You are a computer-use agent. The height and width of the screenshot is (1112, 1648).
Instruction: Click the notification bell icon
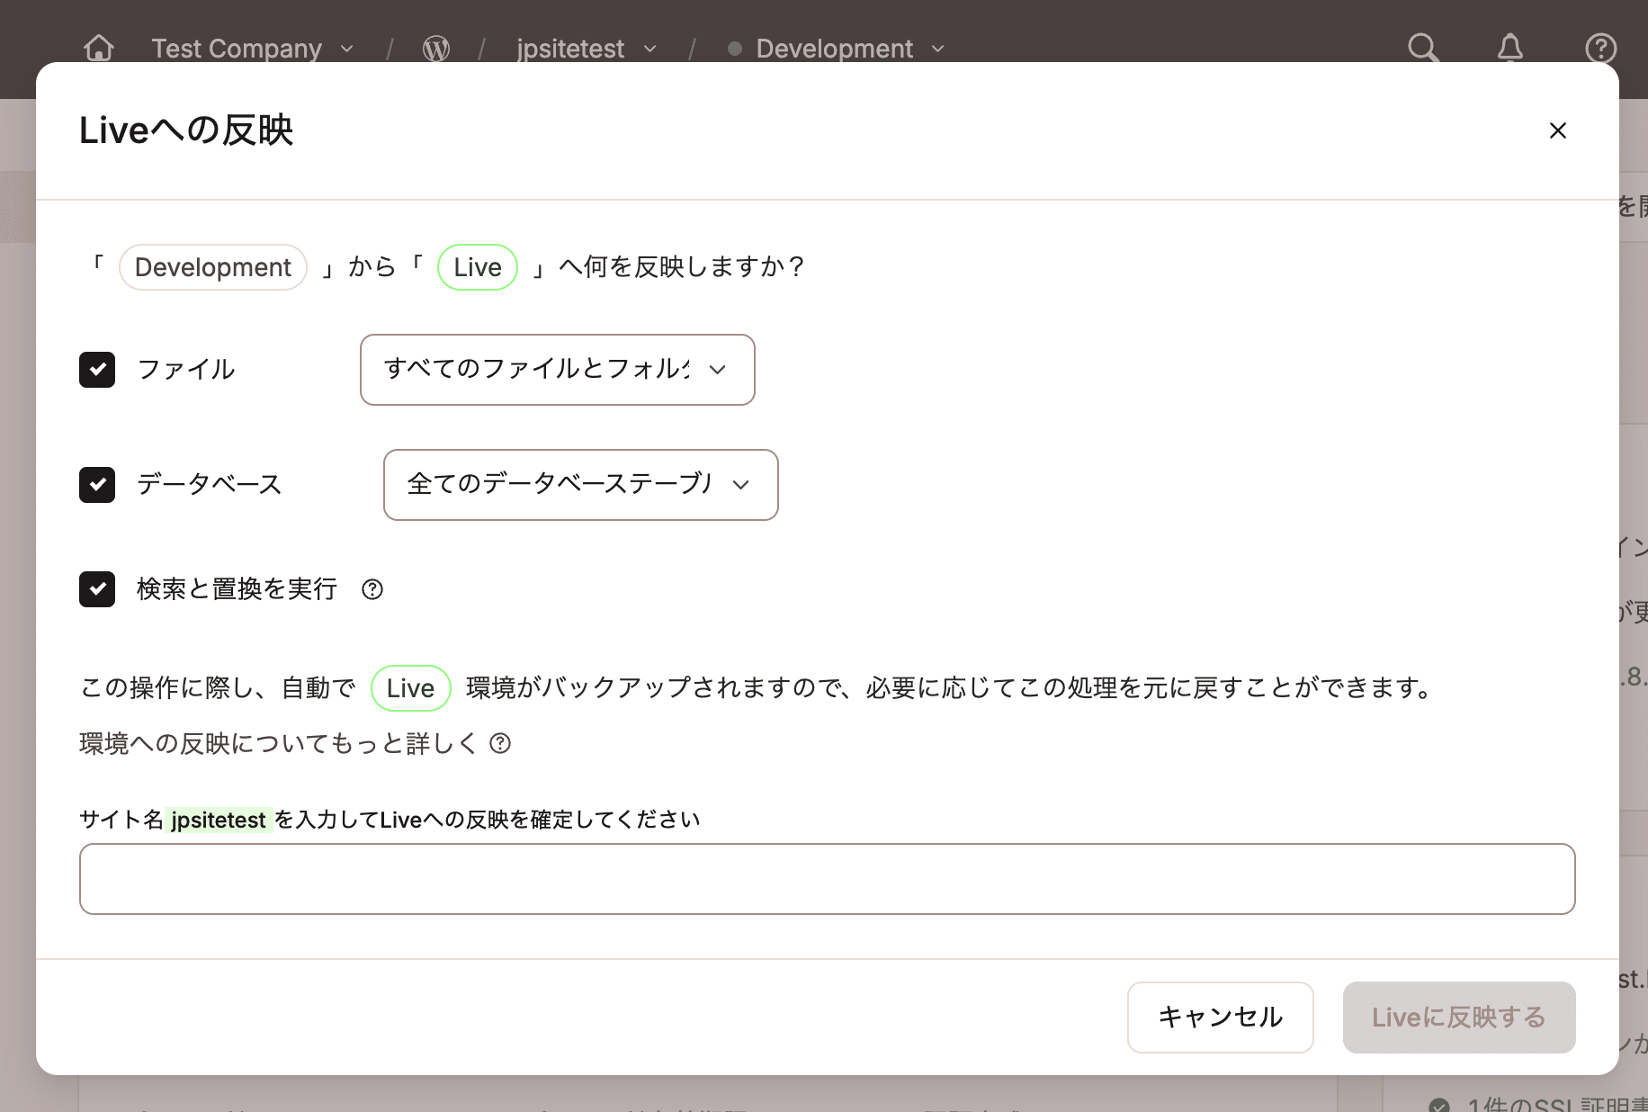(x=1510, y=49)
